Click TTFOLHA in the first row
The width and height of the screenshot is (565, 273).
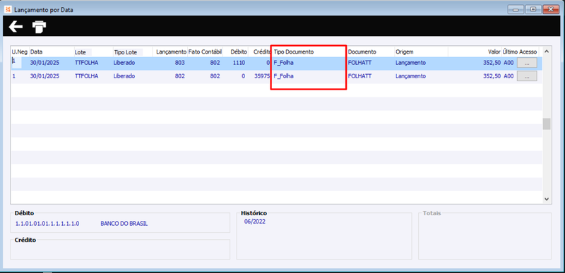(x=86, y=63)
